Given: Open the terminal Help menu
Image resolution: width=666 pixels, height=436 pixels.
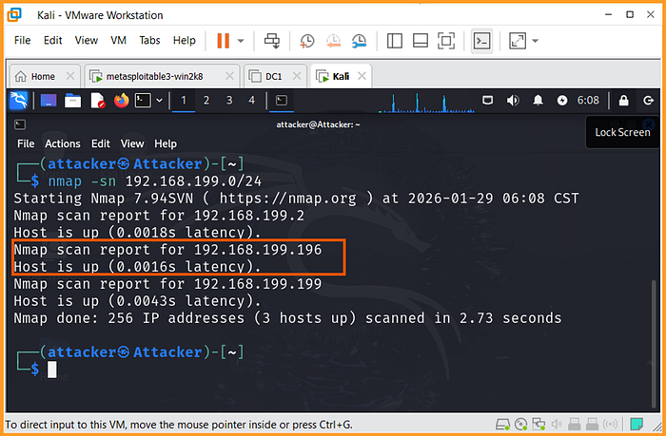Looking at the screenshot, I should pyautogui.click(x=166, y=143).
